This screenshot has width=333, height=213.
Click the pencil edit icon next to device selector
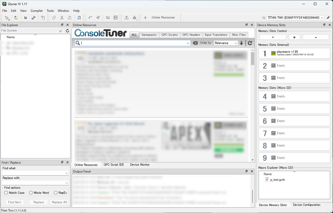[x=328, y=17]
